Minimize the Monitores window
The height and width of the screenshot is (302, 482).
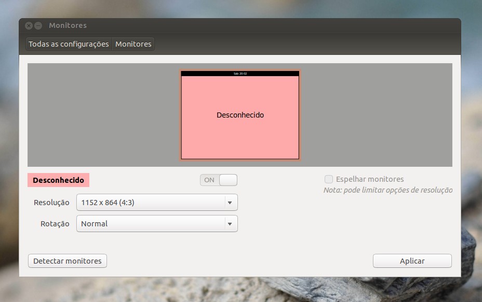pyautogui.click(x=38, y=25)
